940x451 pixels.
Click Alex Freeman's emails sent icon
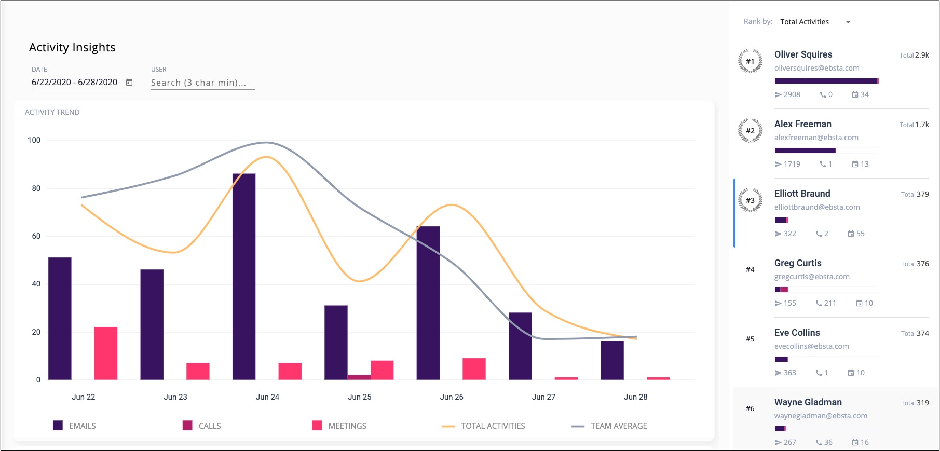point(778,165)
